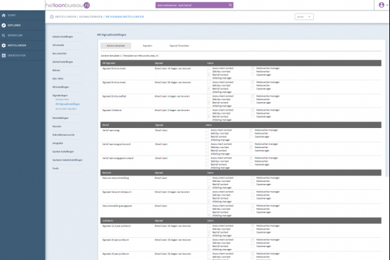Expand Signaleringen section in settings menu
This screenshot has height=260, width=390.
coord(60,94)
